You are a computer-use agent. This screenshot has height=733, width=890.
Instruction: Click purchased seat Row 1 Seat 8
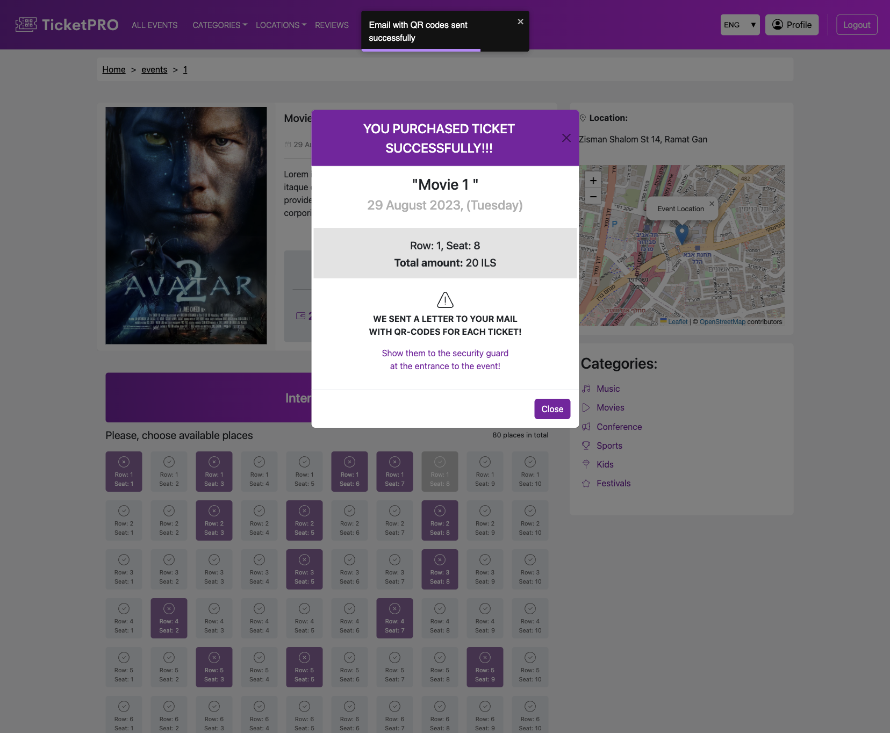click(440, 471)
